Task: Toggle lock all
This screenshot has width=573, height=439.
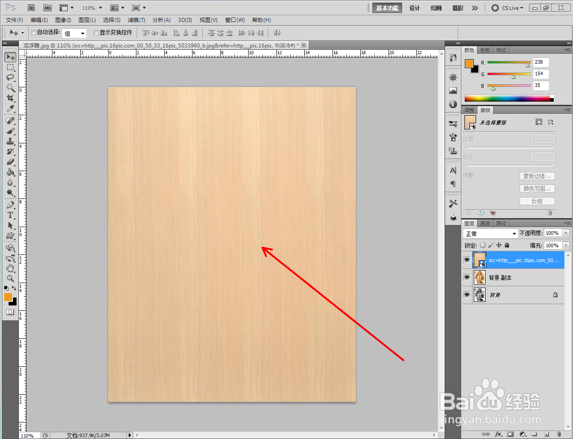Action: (x=507, y=245)
